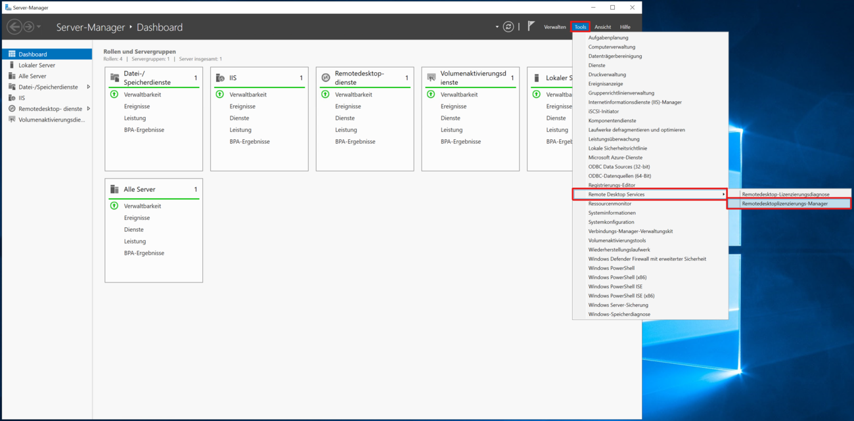Expand Remotedesktop-dienste sidebar arrow
Viewport: 854px width, 421px height.
[x=89, y=108]
